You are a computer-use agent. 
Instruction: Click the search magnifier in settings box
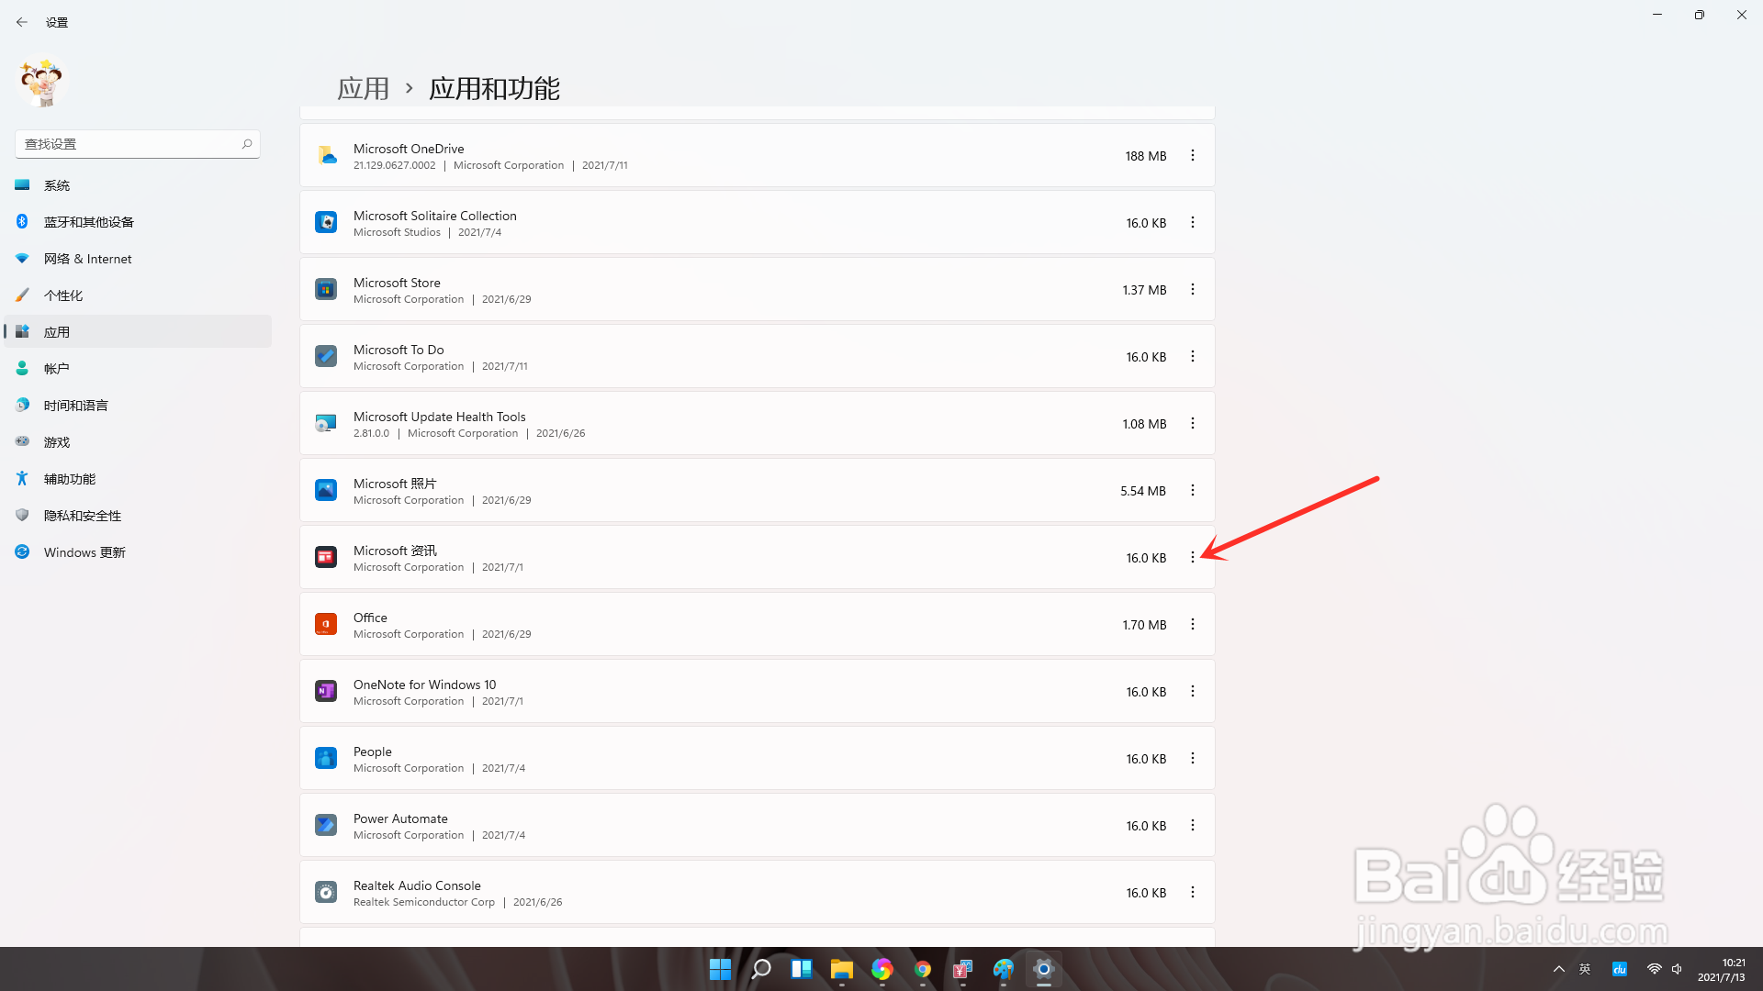[x=247, y=144]
